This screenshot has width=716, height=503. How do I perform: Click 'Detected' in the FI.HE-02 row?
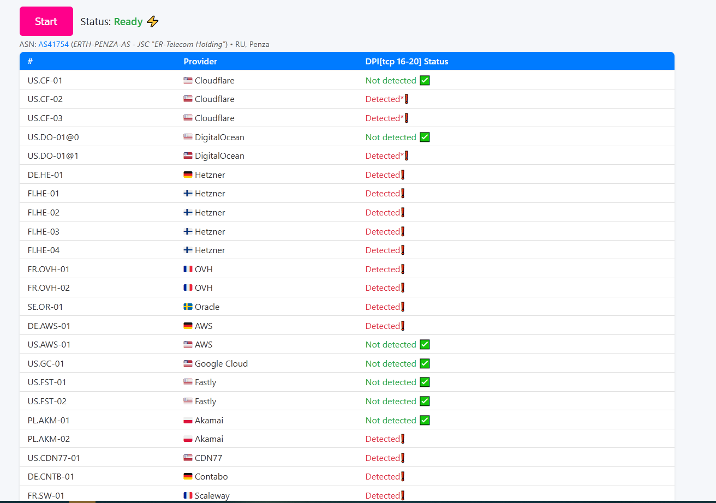pyautogui.click(x=383, y=212)
